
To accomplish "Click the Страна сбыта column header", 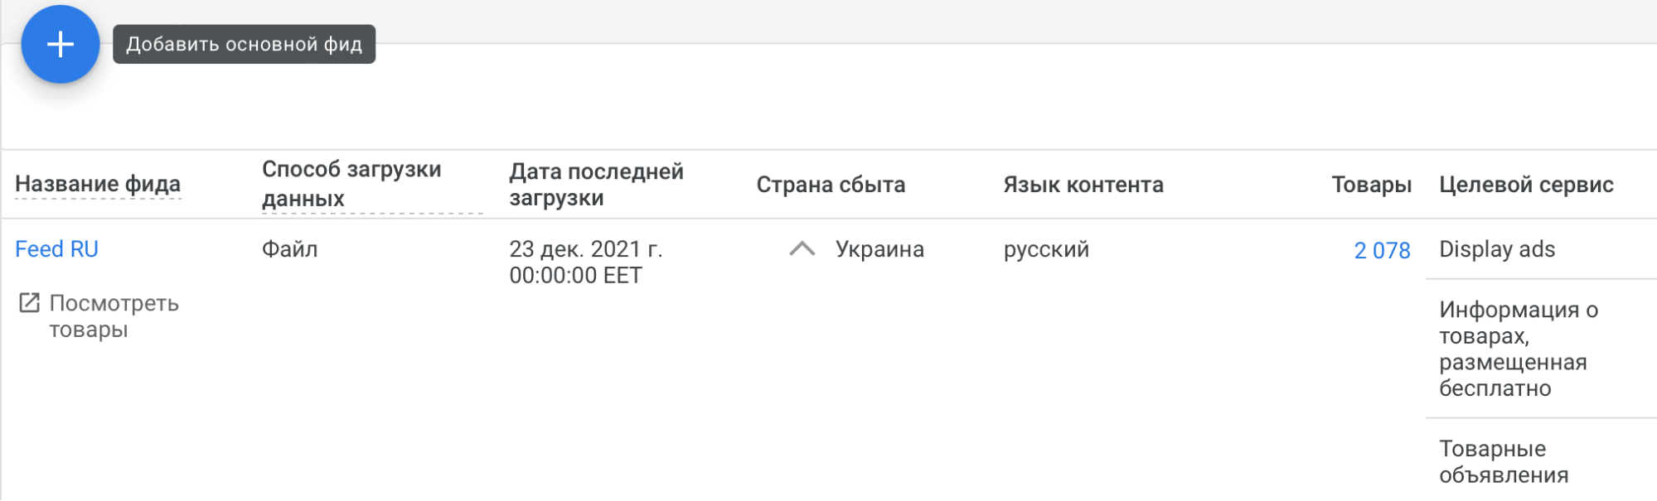I will click(831, 185).
